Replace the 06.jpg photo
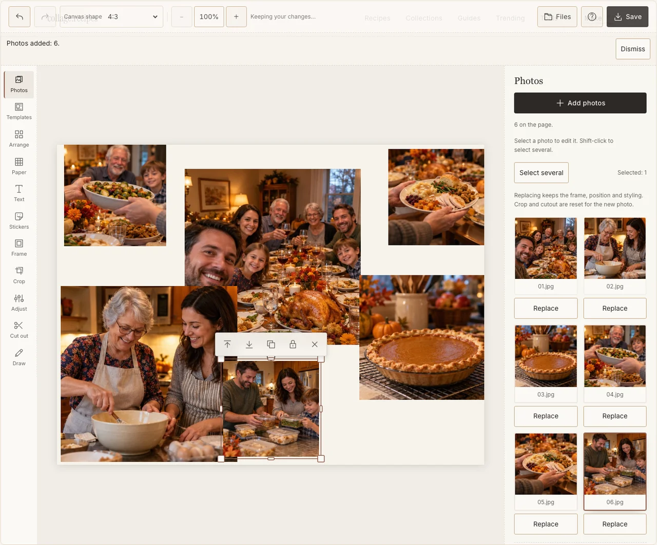Viewport: 657px width, 545px height. pyautogui.click(x=615, y=524)
